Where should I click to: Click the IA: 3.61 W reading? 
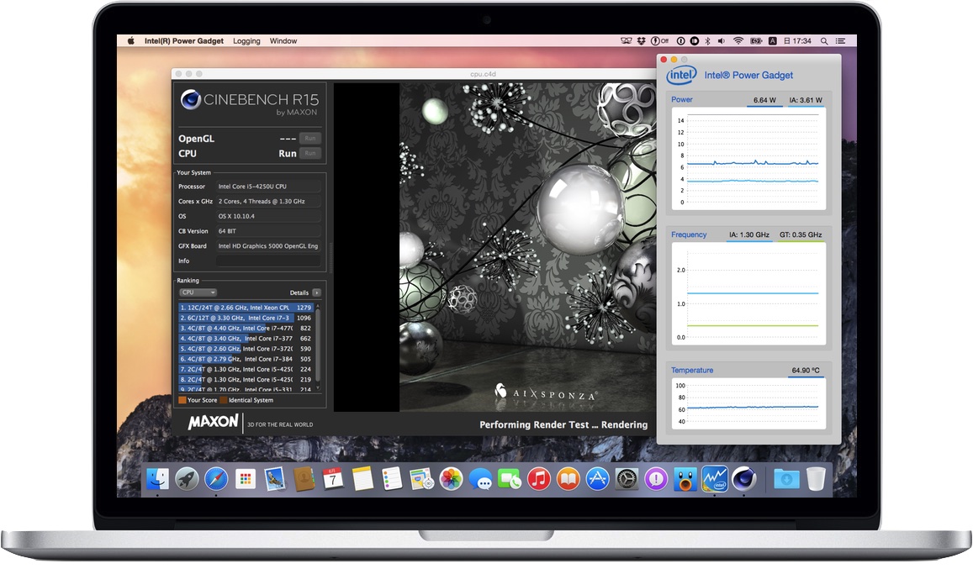click(806, 100)
